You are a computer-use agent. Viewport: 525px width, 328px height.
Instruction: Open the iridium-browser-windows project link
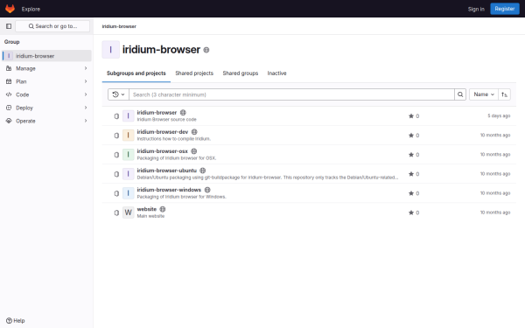pos(169,190)
